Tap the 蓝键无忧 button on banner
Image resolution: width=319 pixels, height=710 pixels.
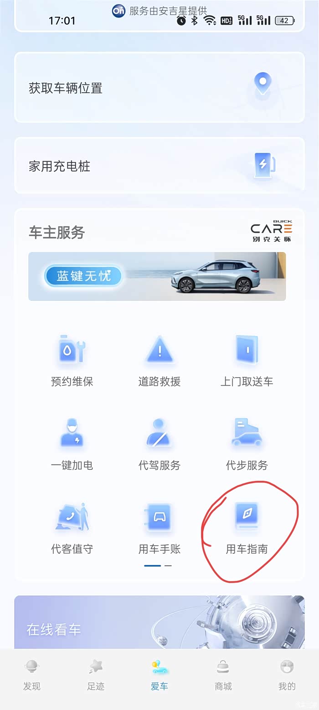point(83,276)
